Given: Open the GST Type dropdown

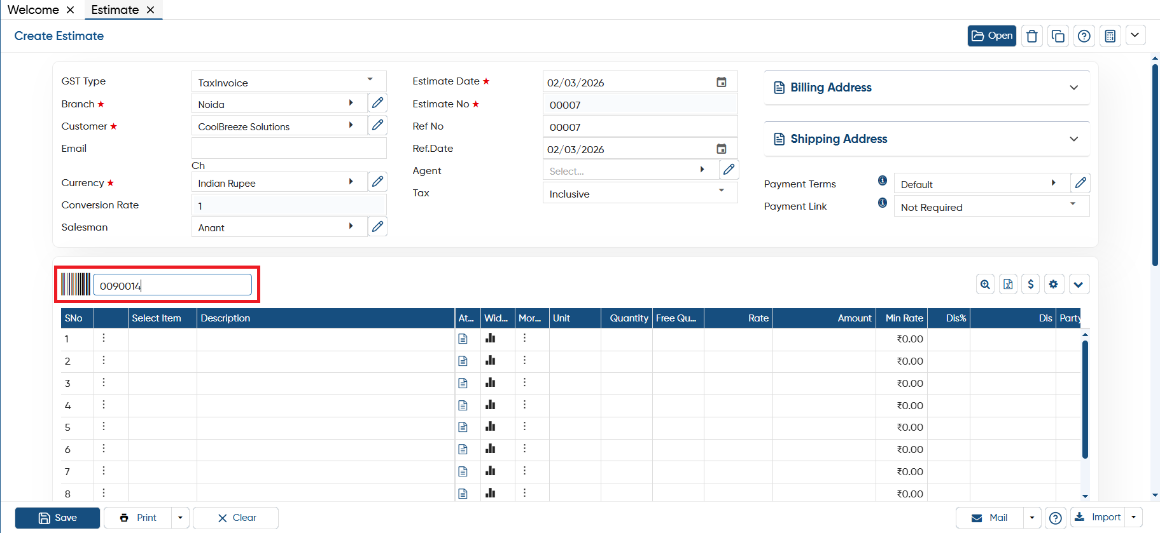Looking at the screenshot, I should 289,82.
